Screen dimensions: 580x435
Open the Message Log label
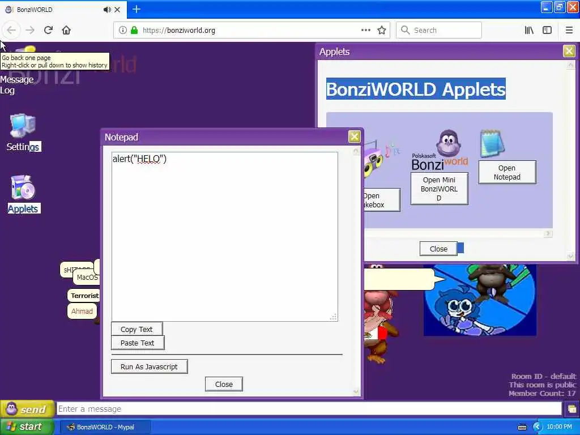point(16,85)
